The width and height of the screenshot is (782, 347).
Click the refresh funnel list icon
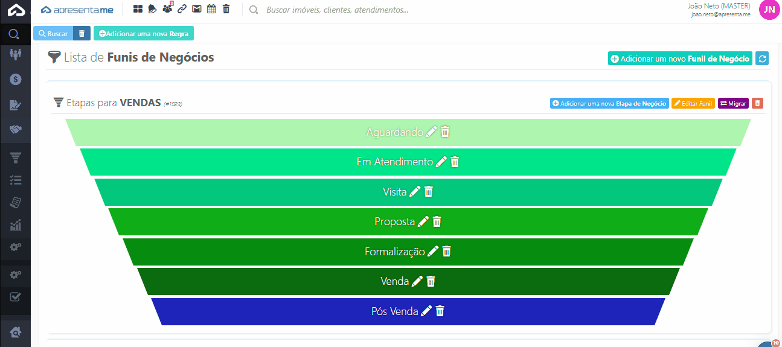(x=763, y=59)
